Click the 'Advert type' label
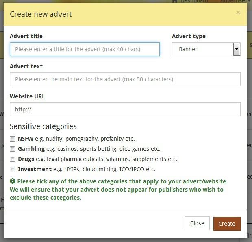Viewport: 252px width, 242px height. tap(189, 37)
